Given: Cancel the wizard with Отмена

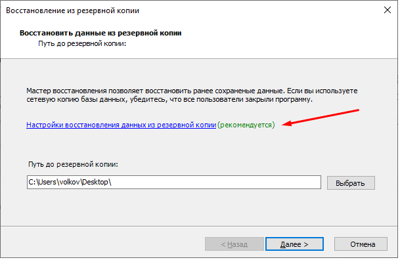Looking at the screenshot, I should tap(361, 244).
